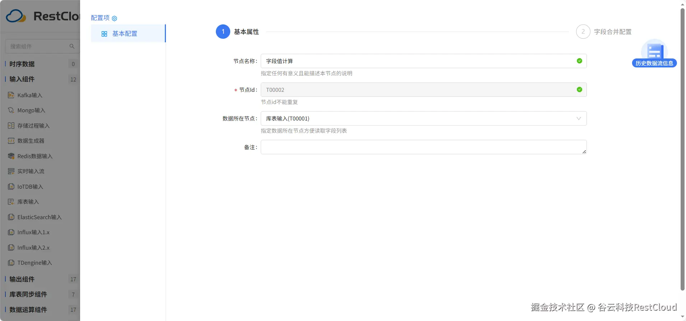Click into the 备注 textarea
The image size is (686, 321).
[423, 147]
